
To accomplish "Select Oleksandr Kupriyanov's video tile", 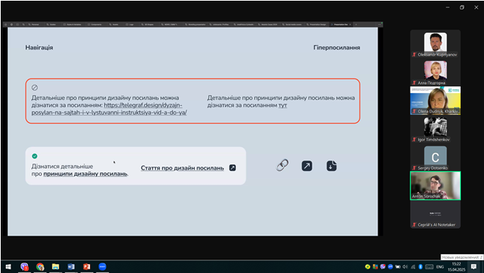I will pyautogui.click(x=435, y=43).
